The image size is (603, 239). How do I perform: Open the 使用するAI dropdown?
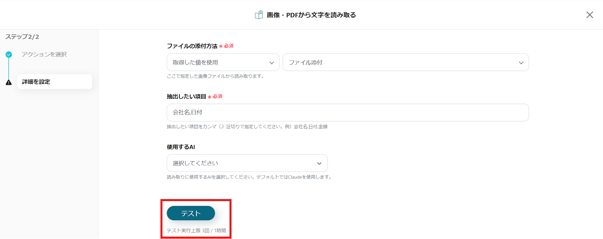click(x=247, y=163)
